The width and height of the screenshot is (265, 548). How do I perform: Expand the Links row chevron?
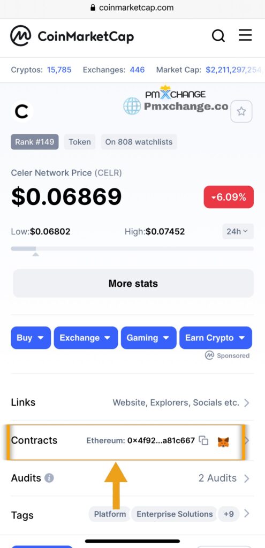[x=246, y=403]
